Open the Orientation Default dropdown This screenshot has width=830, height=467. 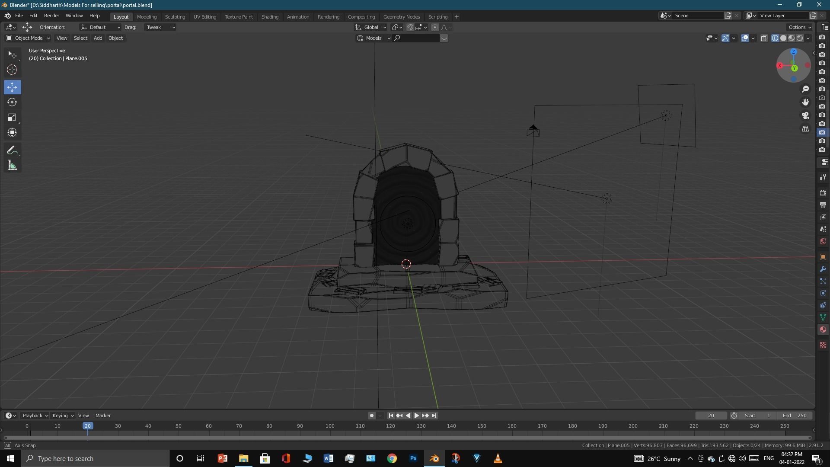tap(100, 27)
